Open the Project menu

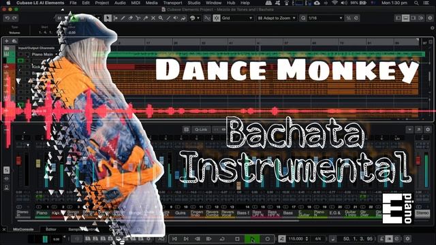click(102, 3)
